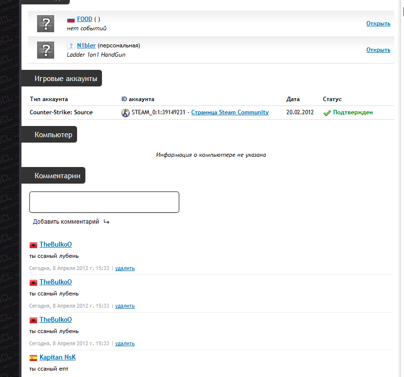Click Открыть in the FOOD row

click(378, 23)
